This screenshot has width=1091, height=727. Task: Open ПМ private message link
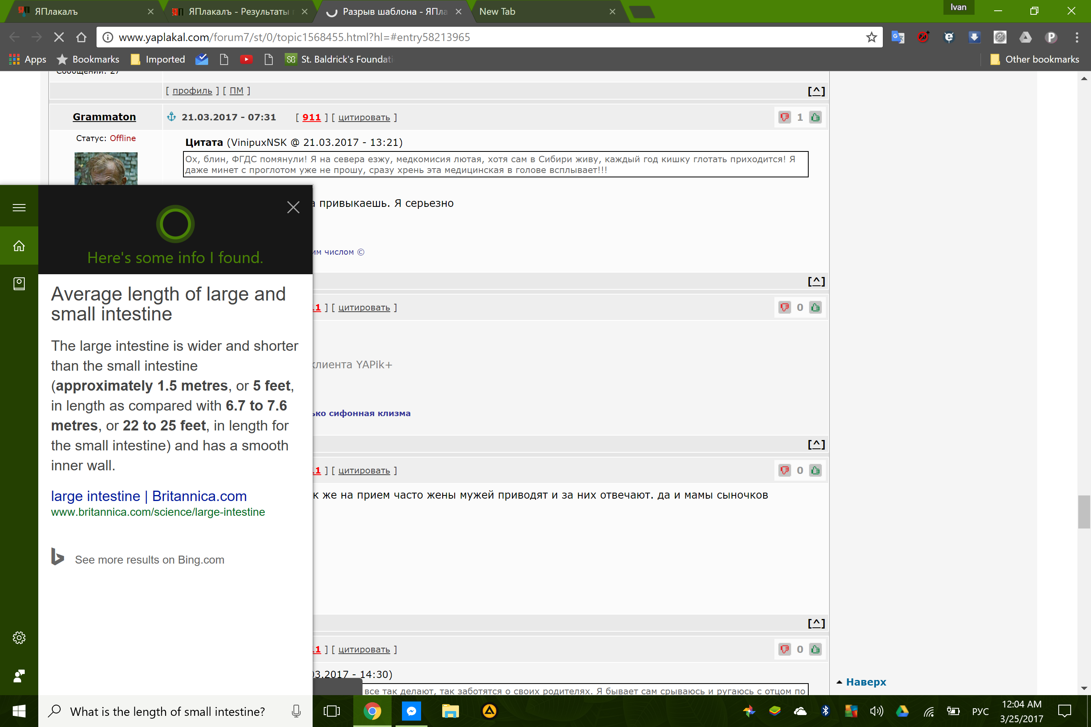coord(236,90)
